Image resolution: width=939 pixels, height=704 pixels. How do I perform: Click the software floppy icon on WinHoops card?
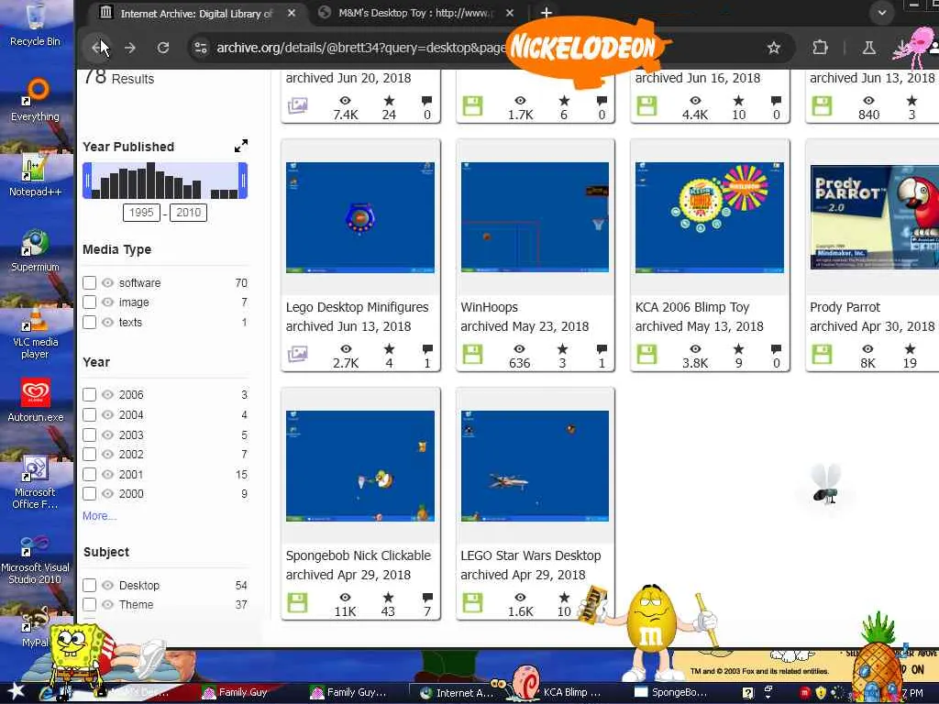(472, 355)
